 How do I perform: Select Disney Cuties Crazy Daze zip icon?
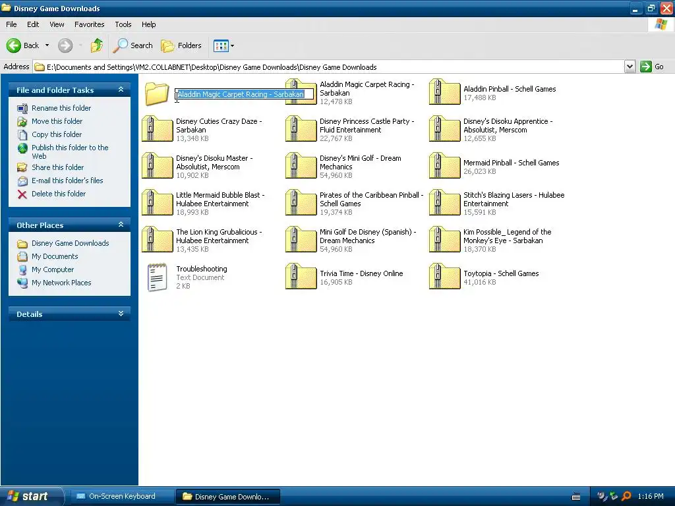pyautogui.click(x=157, y=129)
